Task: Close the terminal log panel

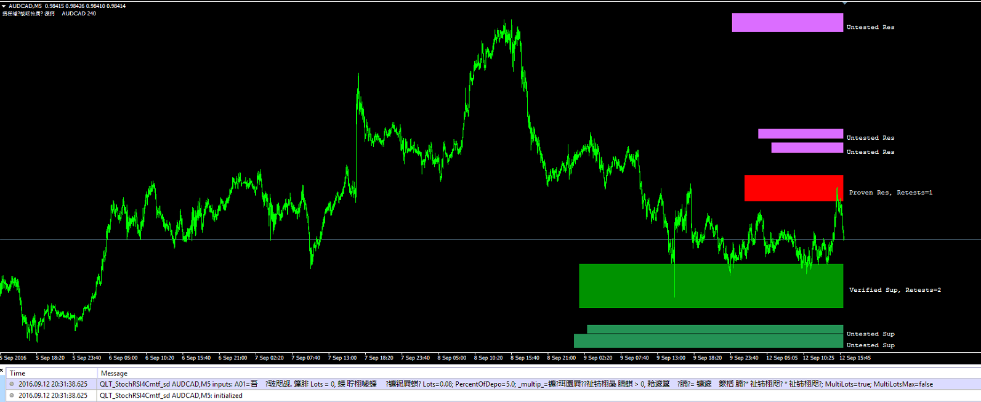Action: coord(2,370)
